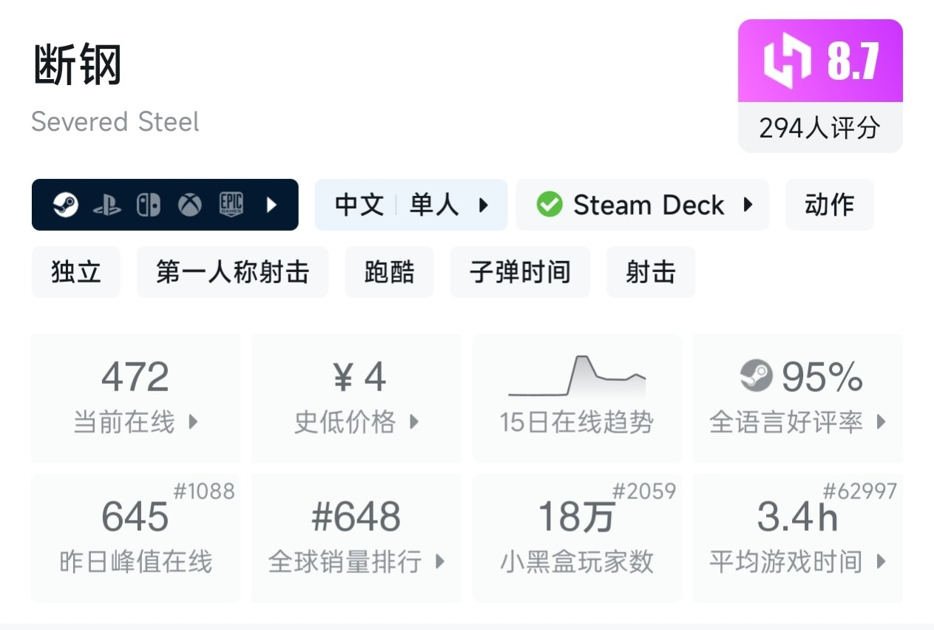Click the Nintendo Switch platform icon

click(x=148, y=205)
